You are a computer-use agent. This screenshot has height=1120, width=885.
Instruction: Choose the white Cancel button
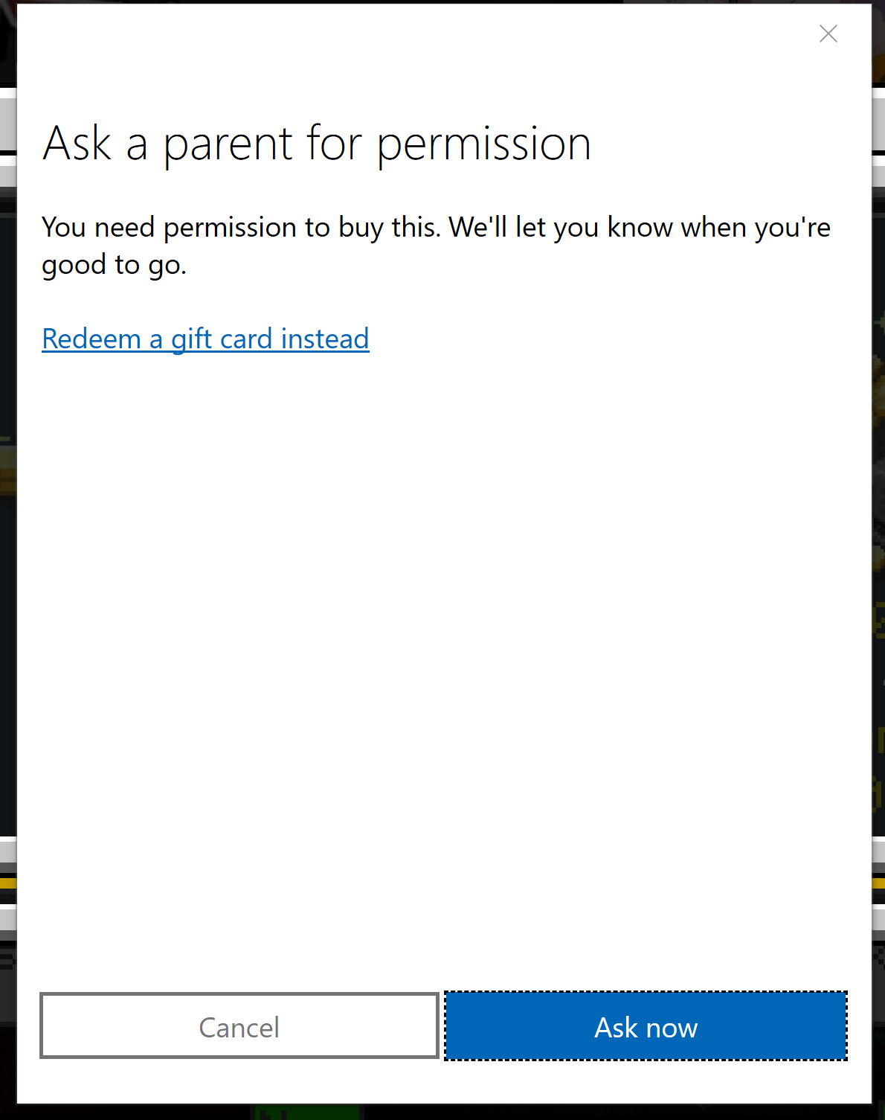(x=239, y=1026)
